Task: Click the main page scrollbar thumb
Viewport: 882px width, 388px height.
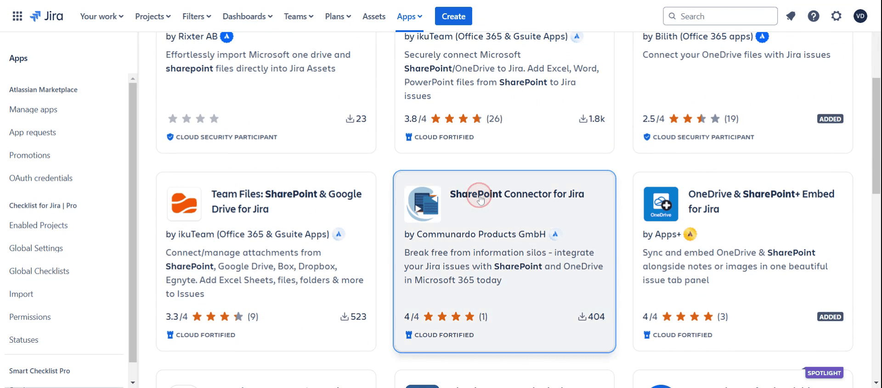Action: [x=876, y=135]
